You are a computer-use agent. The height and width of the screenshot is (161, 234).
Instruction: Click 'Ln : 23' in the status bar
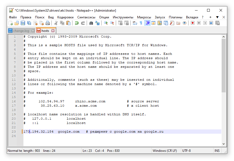click(x=87, y=151)
